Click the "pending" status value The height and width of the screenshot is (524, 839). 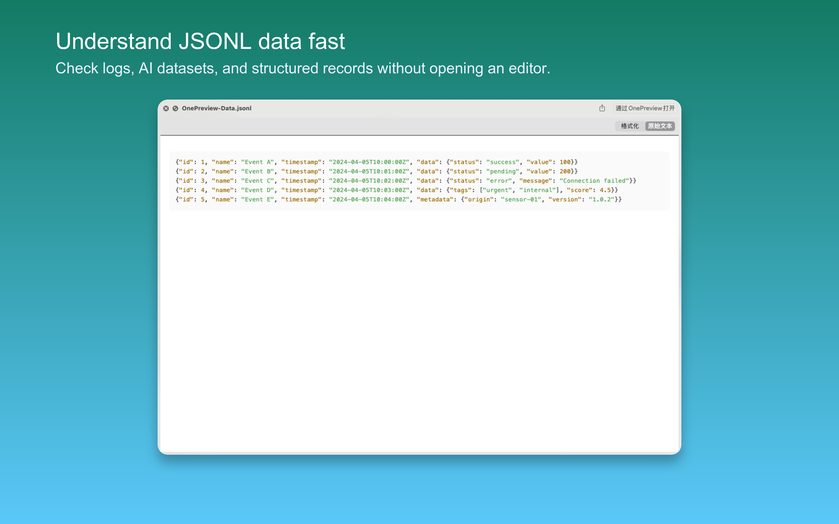pos(503,171)
